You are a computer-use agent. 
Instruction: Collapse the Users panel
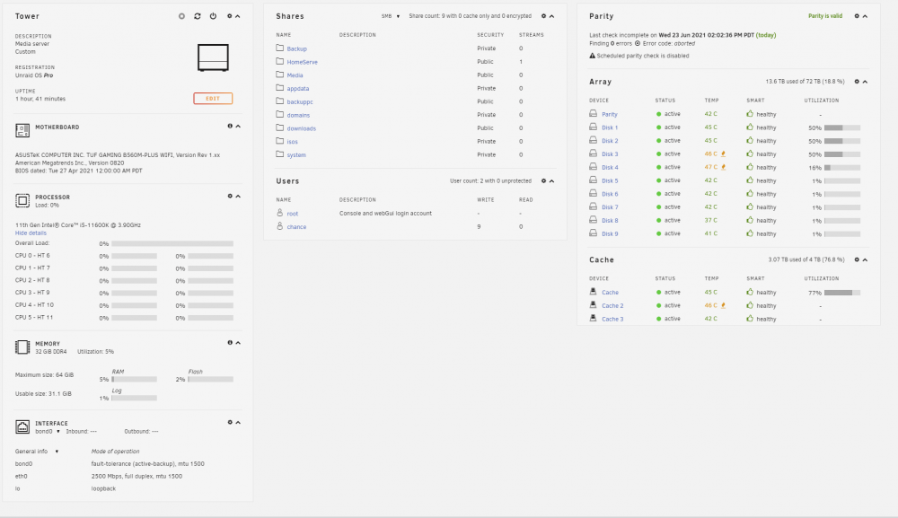[551, 180]
